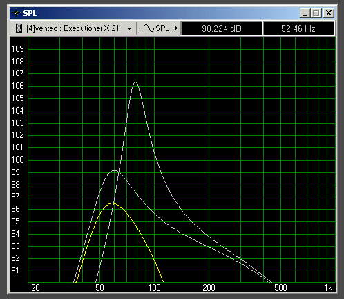Maximize the SPL window

tap(316, 13)
